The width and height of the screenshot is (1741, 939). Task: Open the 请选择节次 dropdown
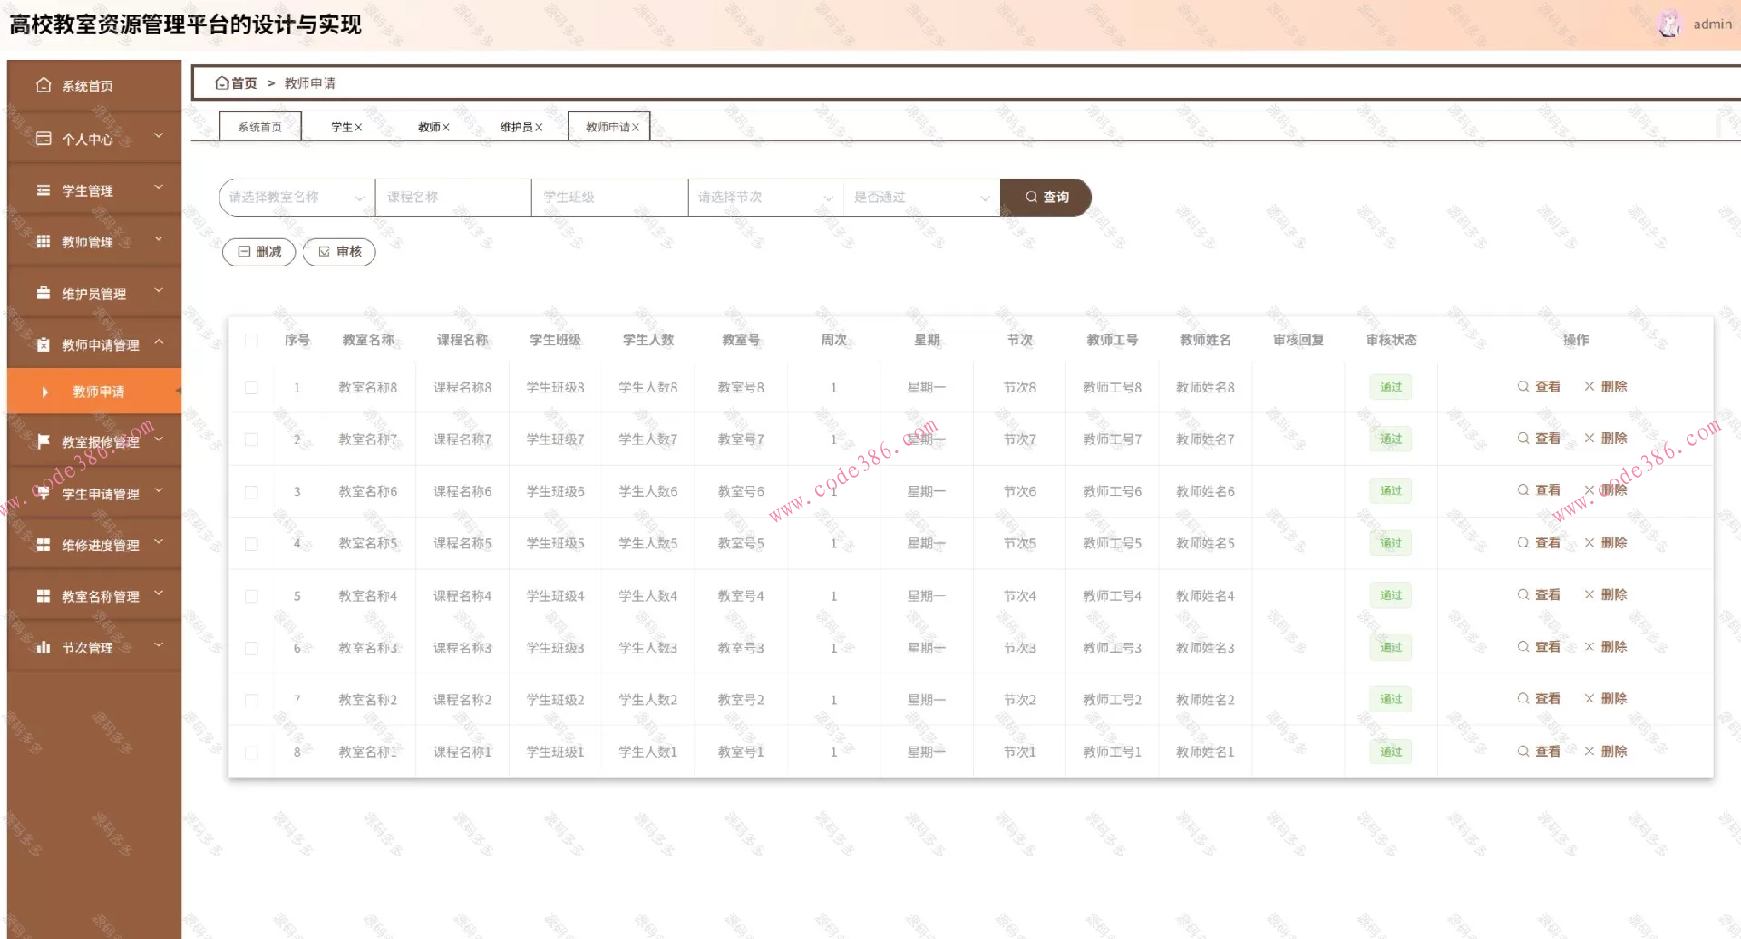[x=764, y=198]
